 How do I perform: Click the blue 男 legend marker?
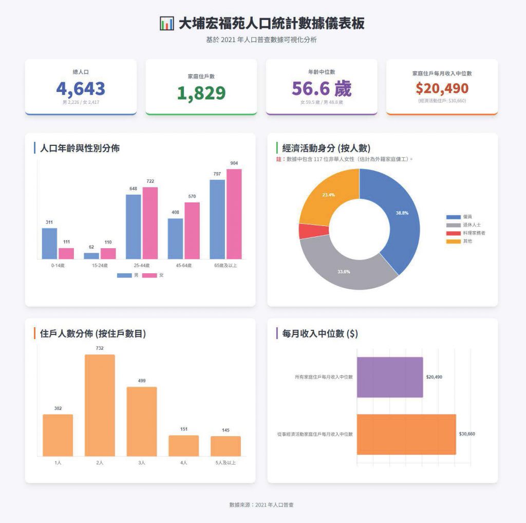pyautogui.click(x=124, y=275)
